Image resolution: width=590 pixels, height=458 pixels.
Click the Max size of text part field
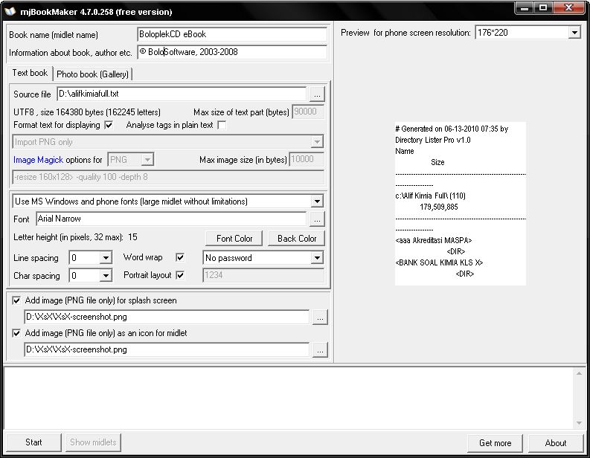[x=308, y=112]
